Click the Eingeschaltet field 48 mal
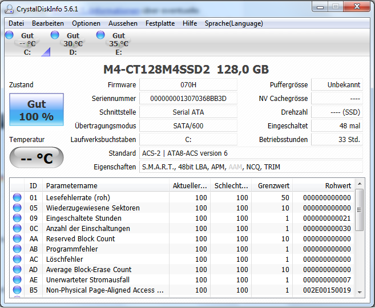This screenshot has height=308, width=375. tap(337, 125)
